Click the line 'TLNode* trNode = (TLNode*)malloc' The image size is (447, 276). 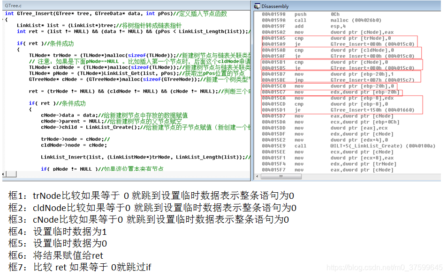click(140, 55)
